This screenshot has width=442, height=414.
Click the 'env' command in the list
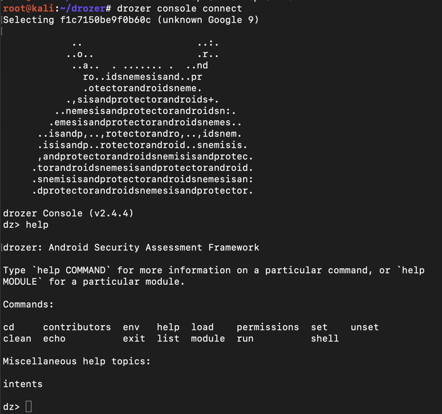coord(131,327)
